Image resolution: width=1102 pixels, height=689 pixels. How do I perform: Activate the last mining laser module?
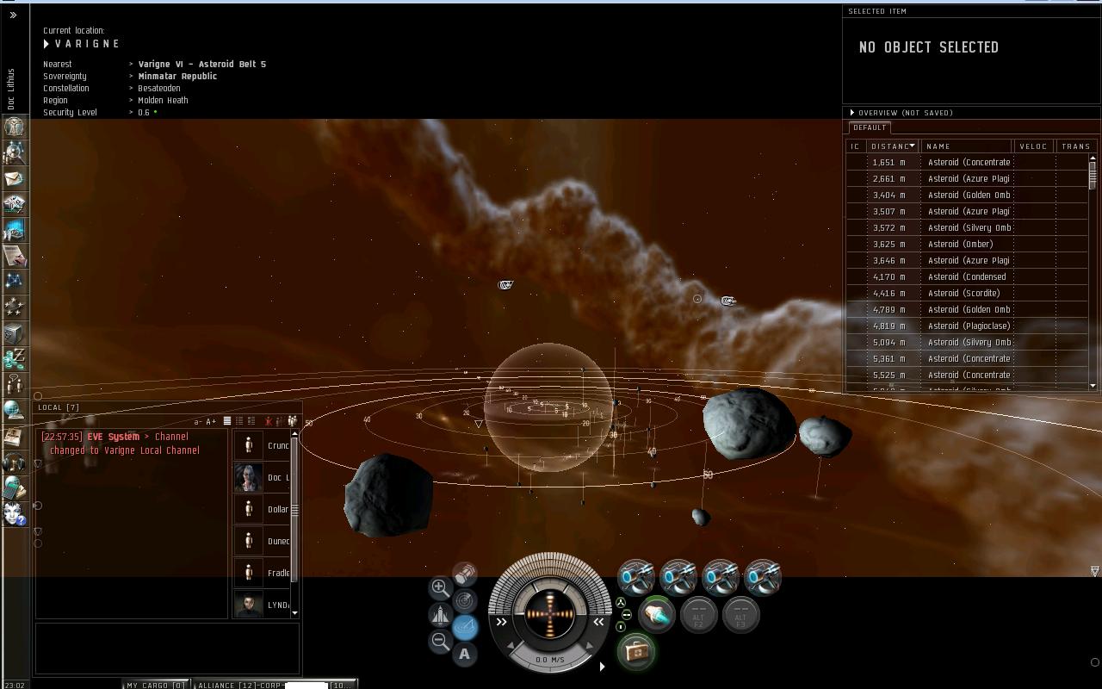[x=763, y=577]
